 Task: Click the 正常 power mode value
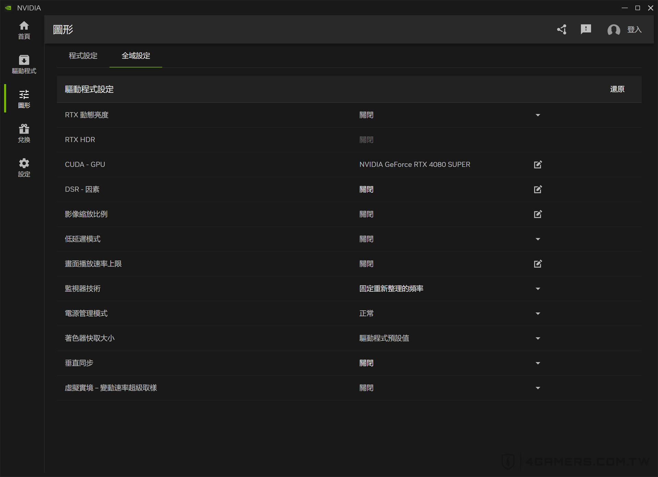coord(366,313)
